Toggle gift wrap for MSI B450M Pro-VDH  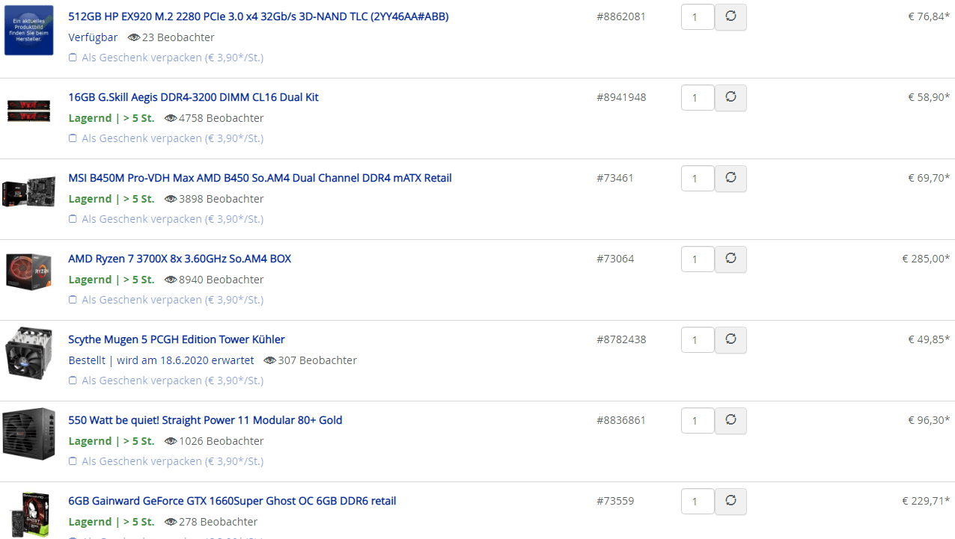[73, 219]
